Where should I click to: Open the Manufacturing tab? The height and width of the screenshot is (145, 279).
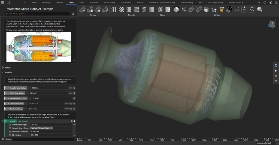[x=187, y=2]
